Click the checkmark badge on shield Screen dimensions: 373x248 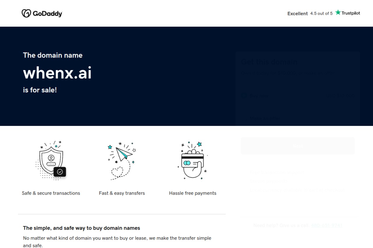(60, 172)
